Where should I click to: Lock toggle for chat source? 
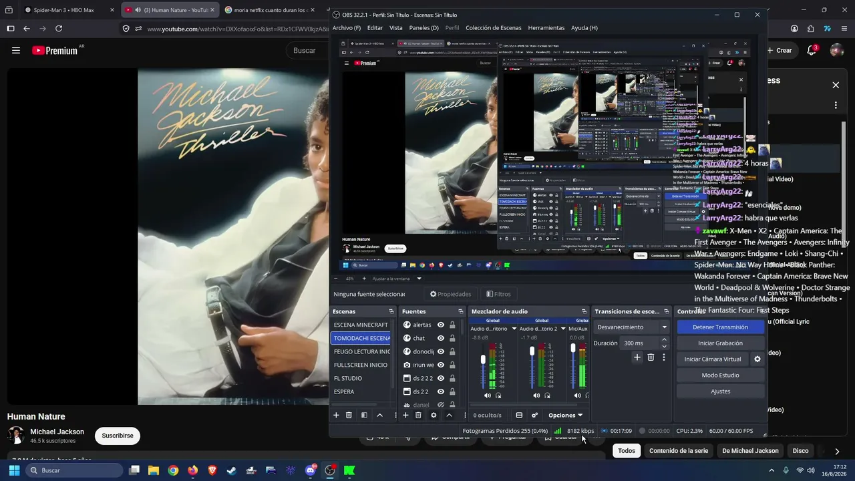pyautogui.click(x=452, y=338)
